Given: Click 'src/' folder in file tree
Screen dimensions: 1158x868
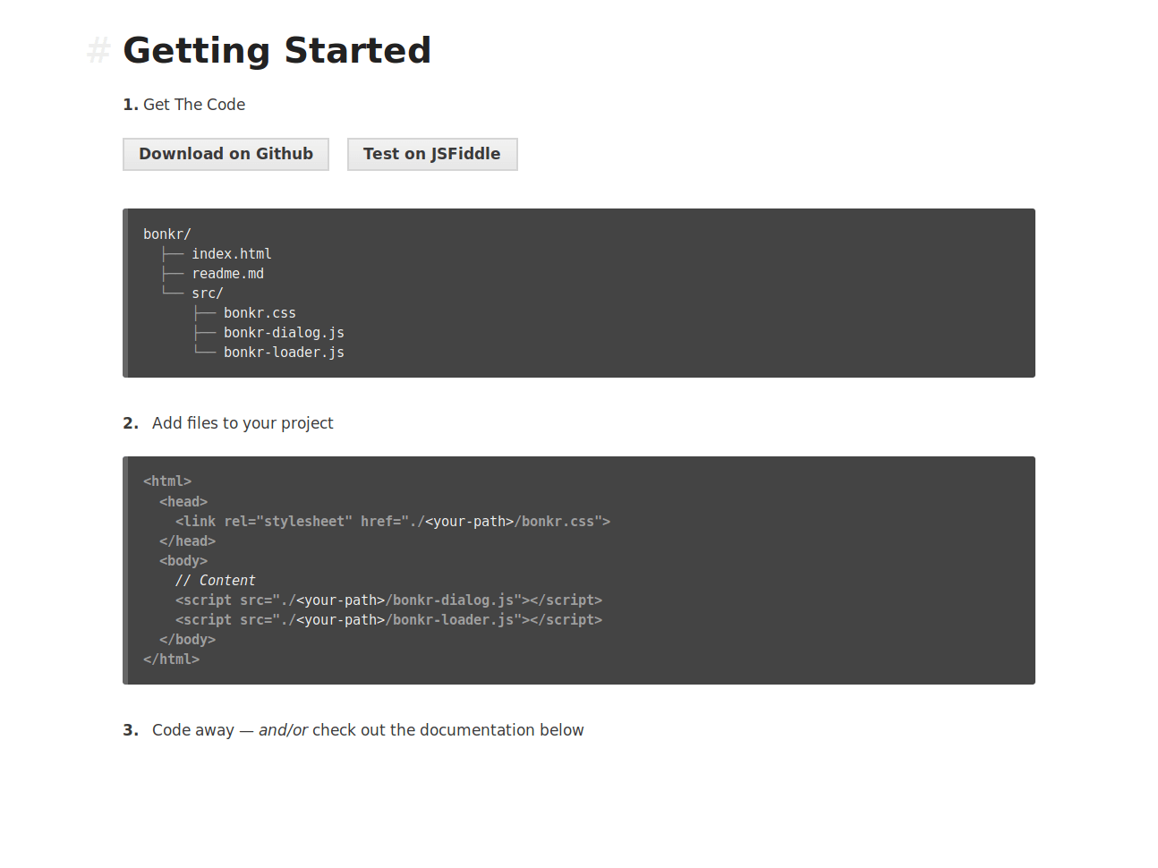Looking at the screenshot, I should (x=208, y=294).
